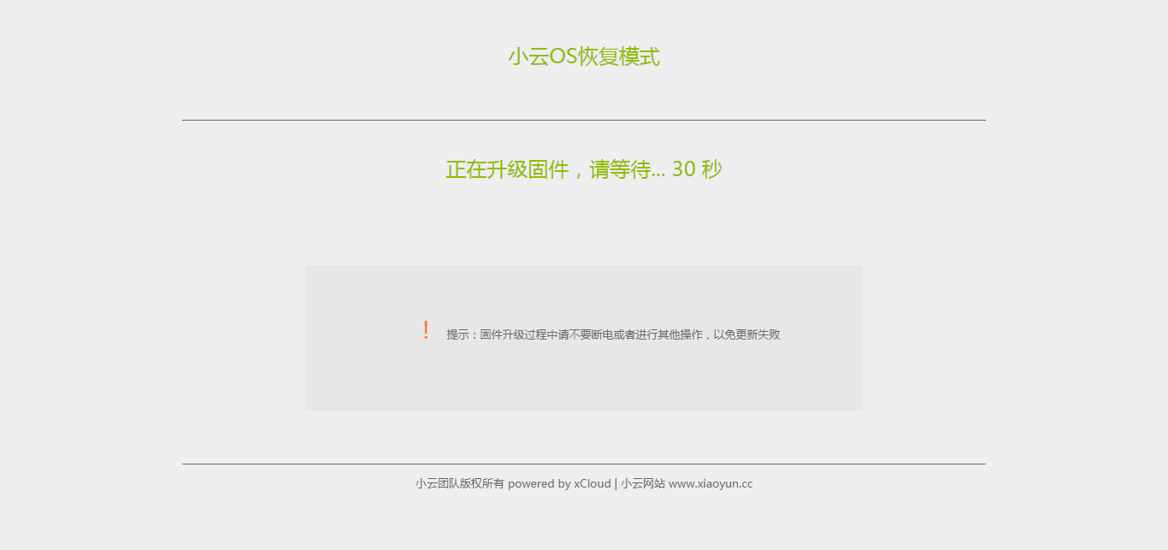Select the 正在升级固件 status message
This screenshot has width=1168, height=550.
[x=506, y=169]
